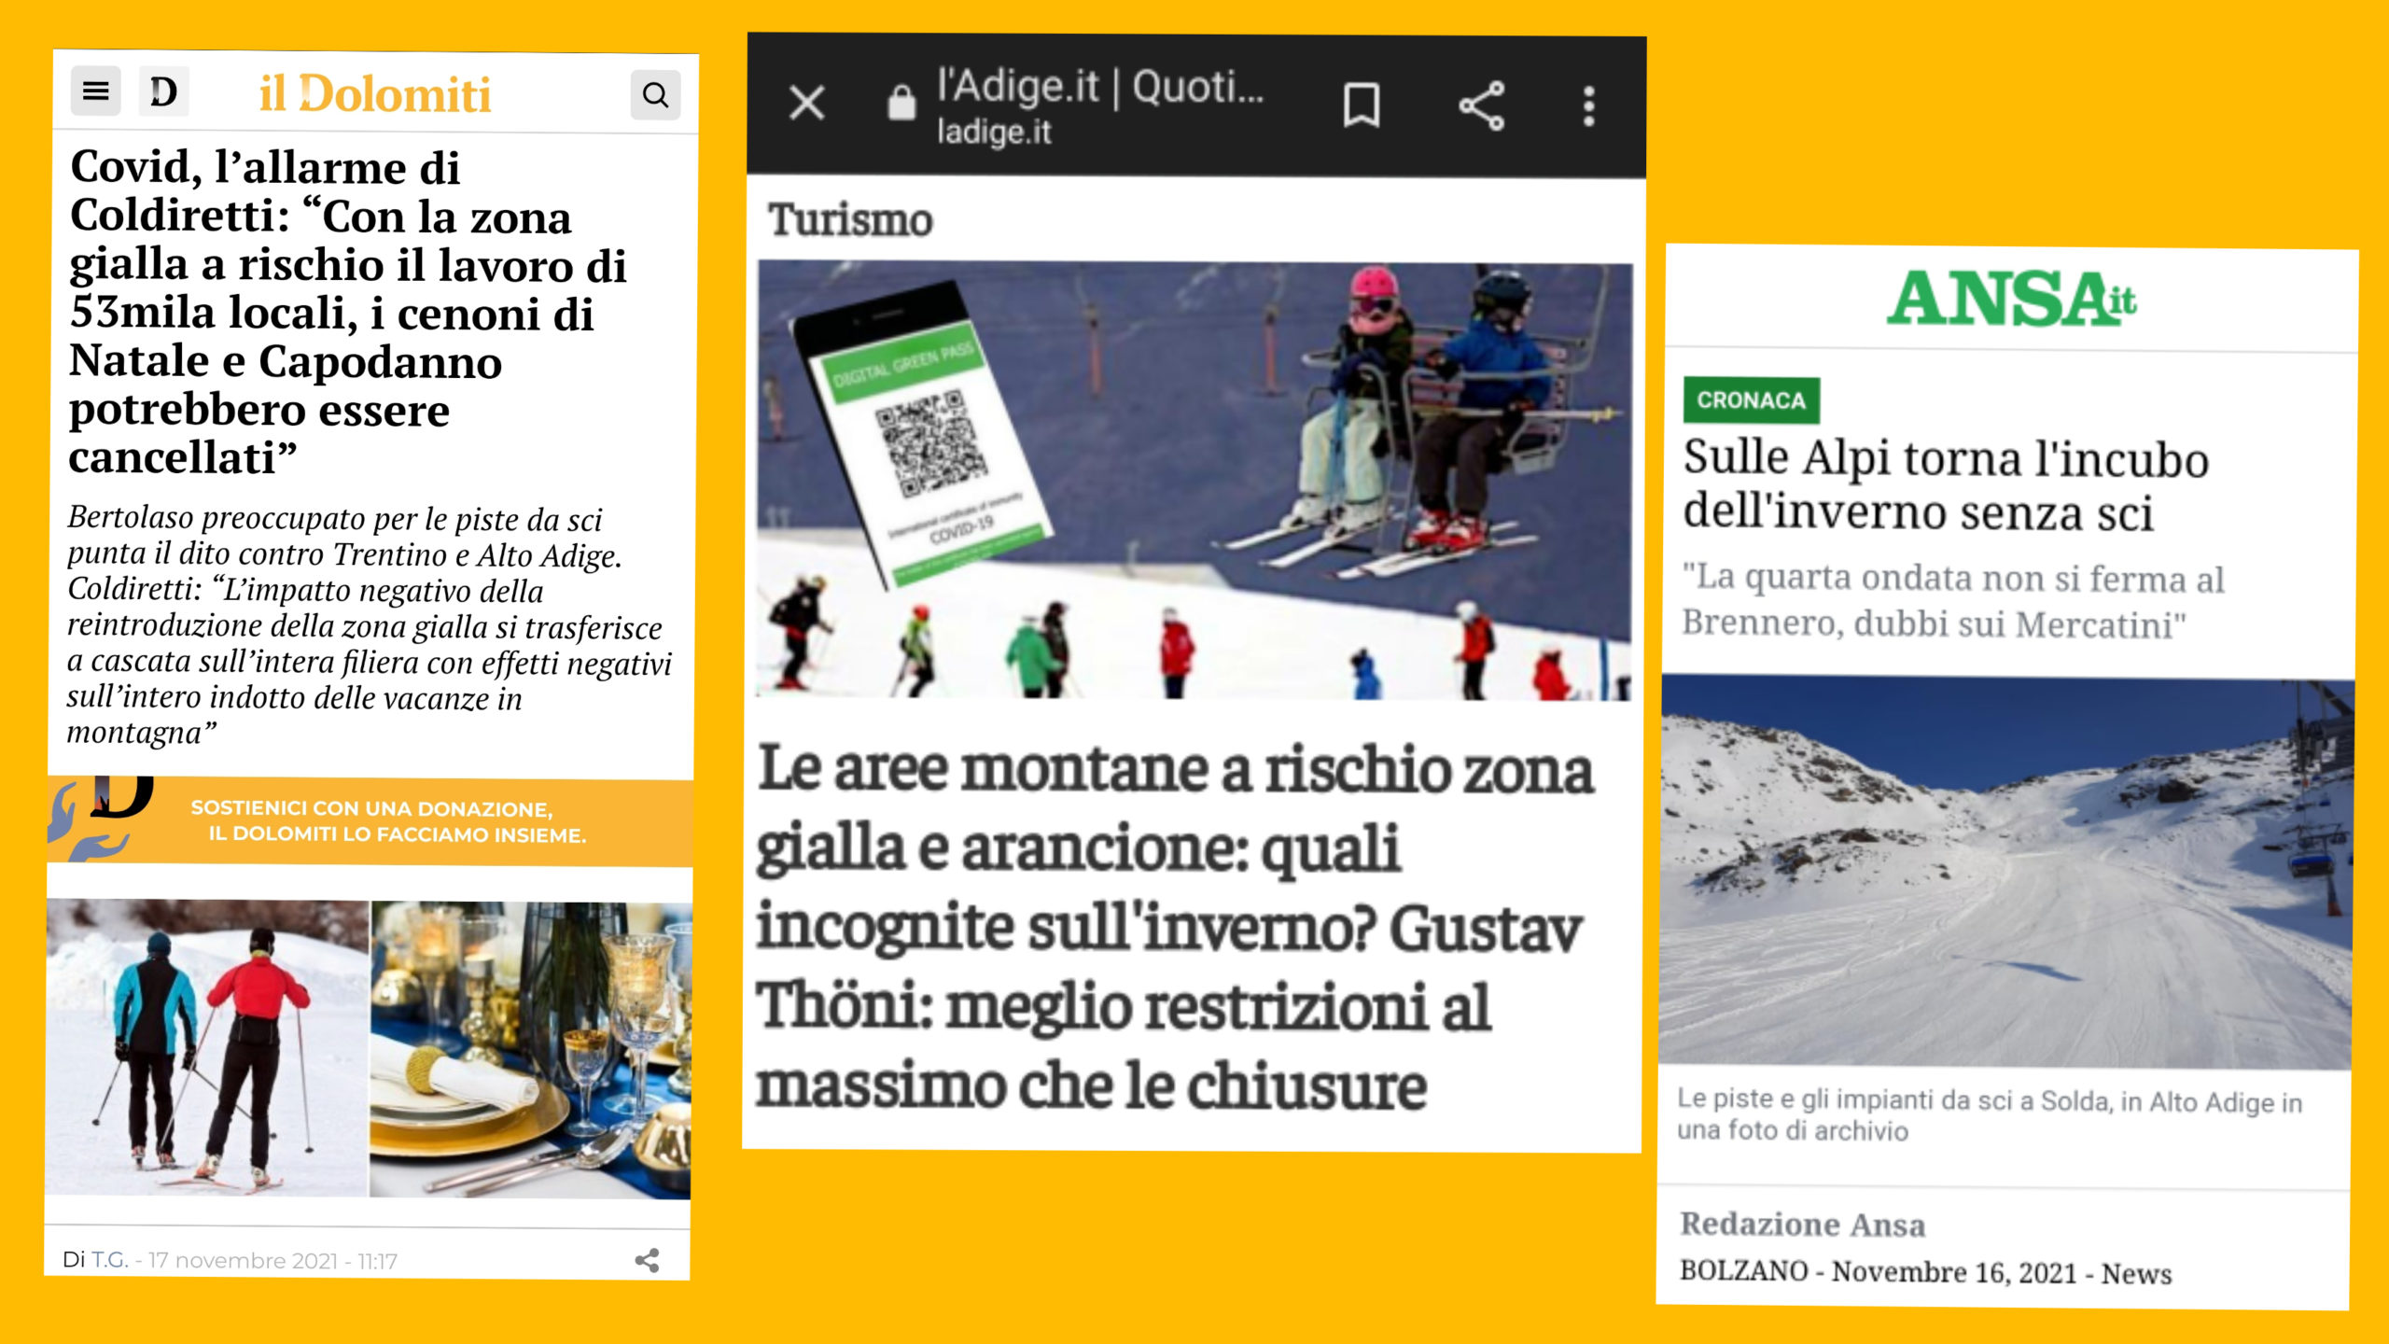The height and width of the screenshot is (1344, 2389).
Task: Click the padlock site security icon
Action: coord(901,103)
